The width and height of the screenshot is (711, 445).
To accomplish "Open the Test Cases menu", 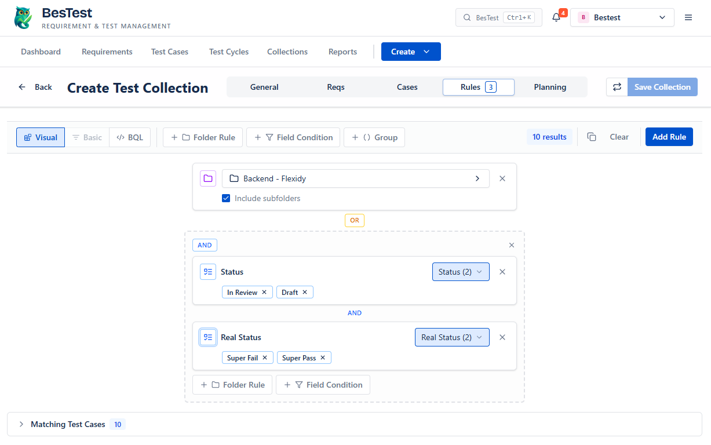I will click(170, 52).
